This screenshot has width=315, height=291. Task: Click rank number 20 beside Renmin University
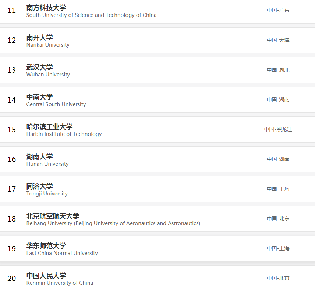pyautogui.click(x=11, y=279)
